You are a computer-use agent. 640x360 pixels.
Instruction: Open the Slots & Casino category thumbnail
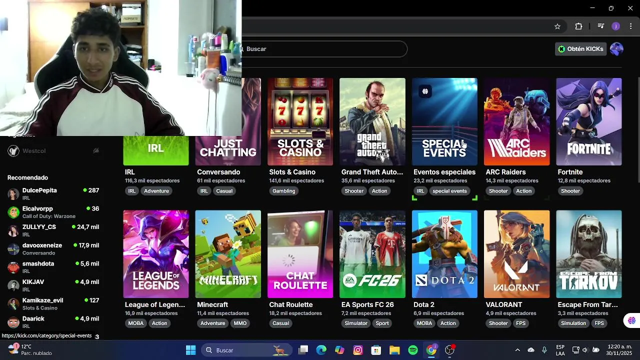[x=300, y=121]
